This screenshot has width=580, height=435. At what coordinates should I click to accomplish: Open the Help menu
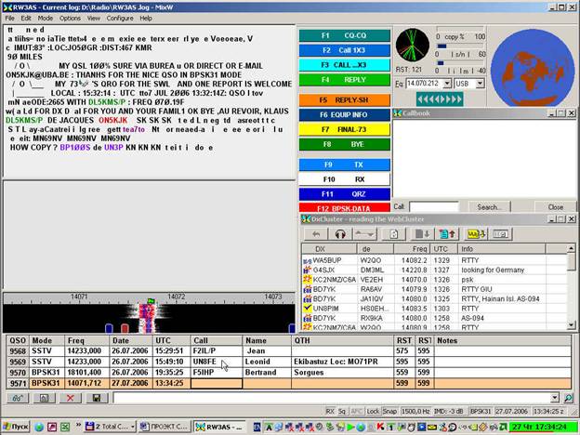(x=146, y=19)
